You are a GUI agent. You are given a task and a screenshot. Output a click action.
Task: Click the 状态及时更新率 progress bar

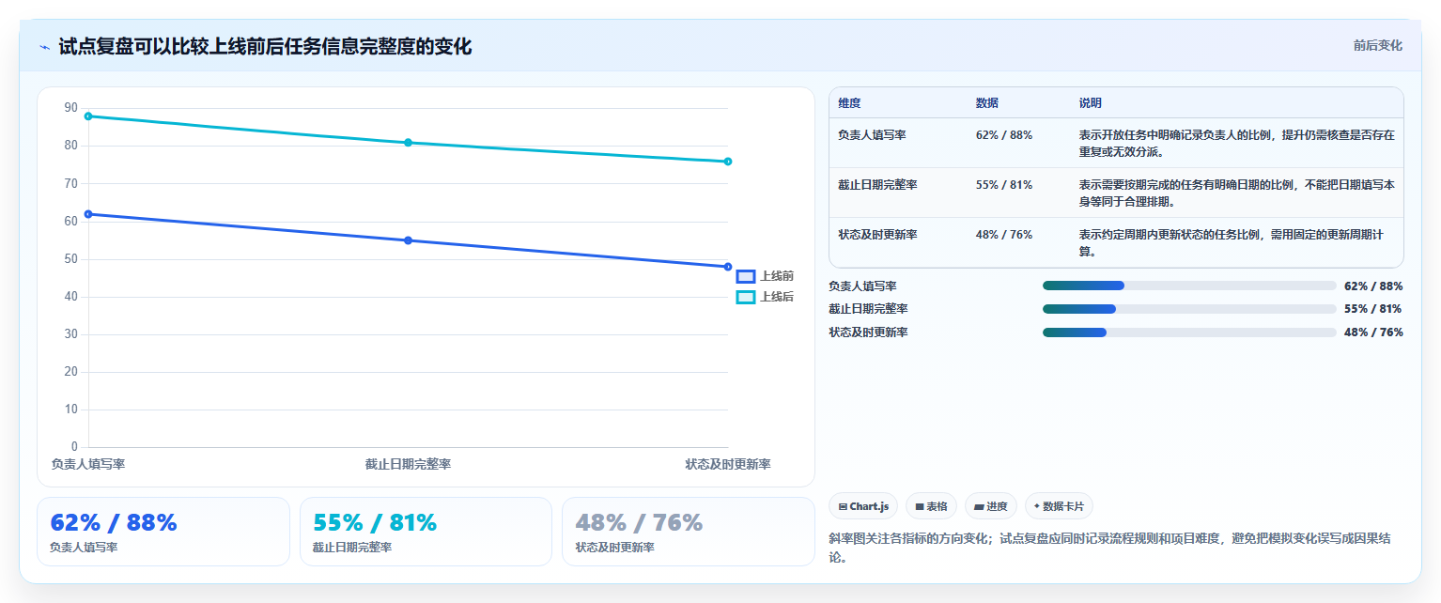pyautogui.click(x=1189, y=332)
